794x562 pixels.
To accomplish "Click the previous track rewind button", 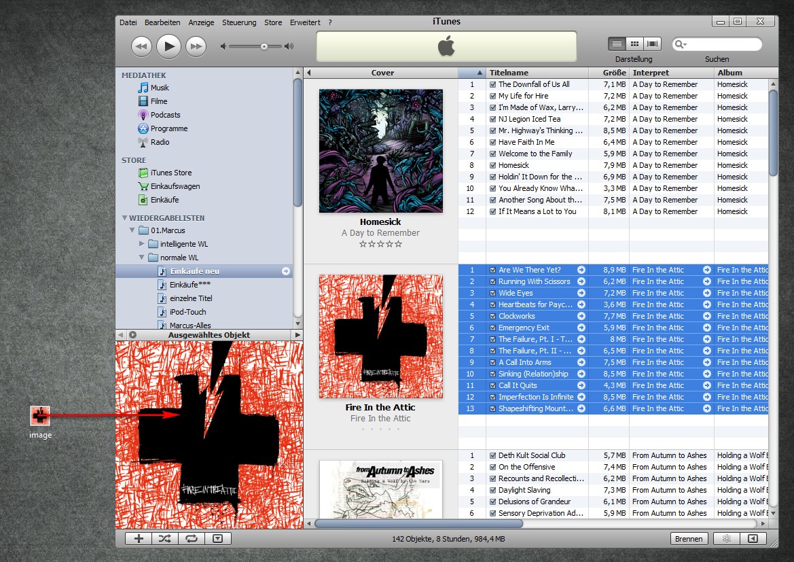I will tap(141, 47).
